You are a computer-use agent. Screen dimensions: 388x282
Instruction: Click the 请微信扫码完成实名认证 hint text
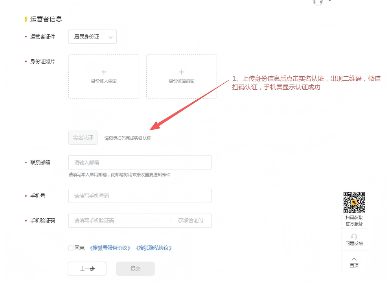(128, 138)
